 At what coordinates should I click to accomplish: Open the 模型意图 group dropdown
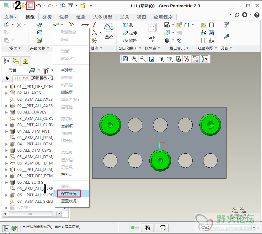coord(207,48)
